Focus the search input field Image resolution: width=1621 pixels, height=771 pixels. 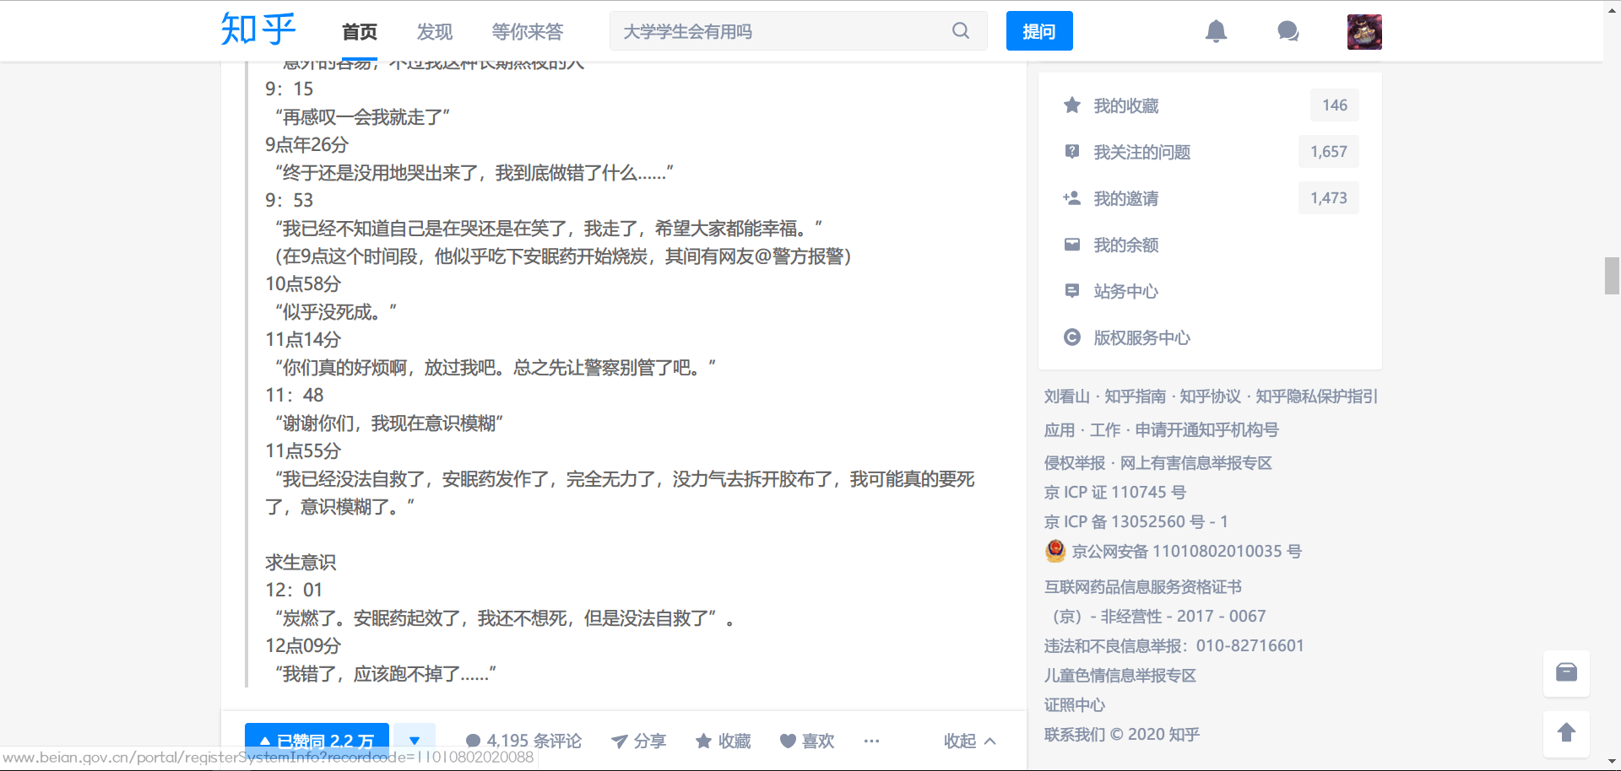pyautogui.click(x=781, y=31)
